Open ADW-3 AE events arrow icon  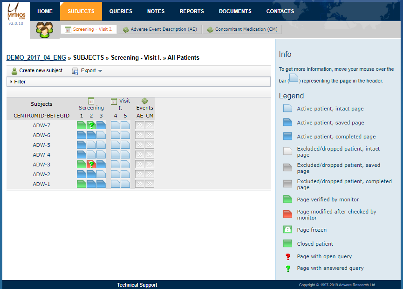140,164
